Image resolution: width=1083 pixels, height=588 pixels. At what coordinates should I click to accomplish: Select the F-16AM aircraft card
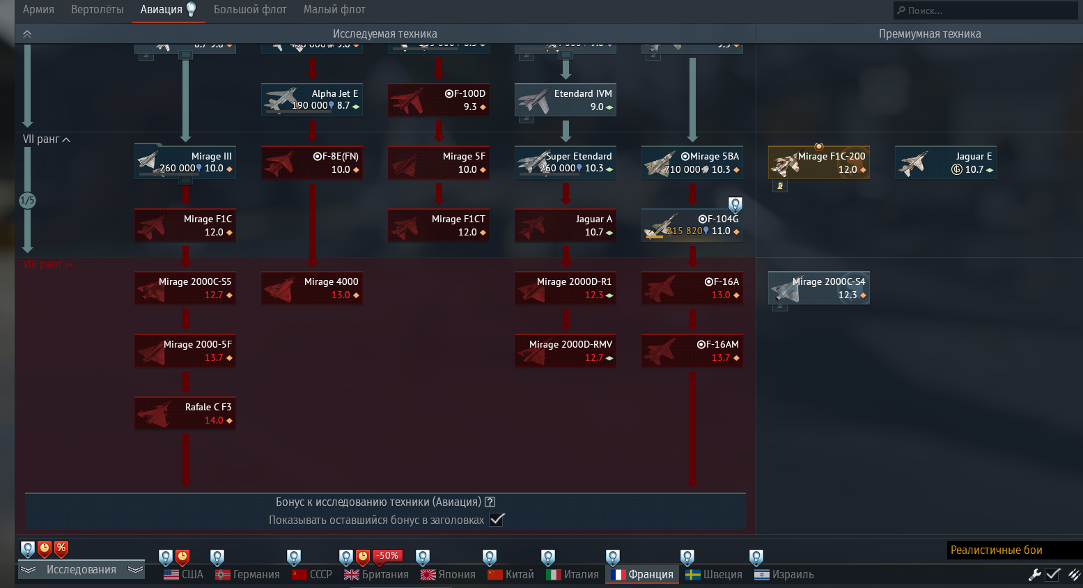click(x=692, y=350)
